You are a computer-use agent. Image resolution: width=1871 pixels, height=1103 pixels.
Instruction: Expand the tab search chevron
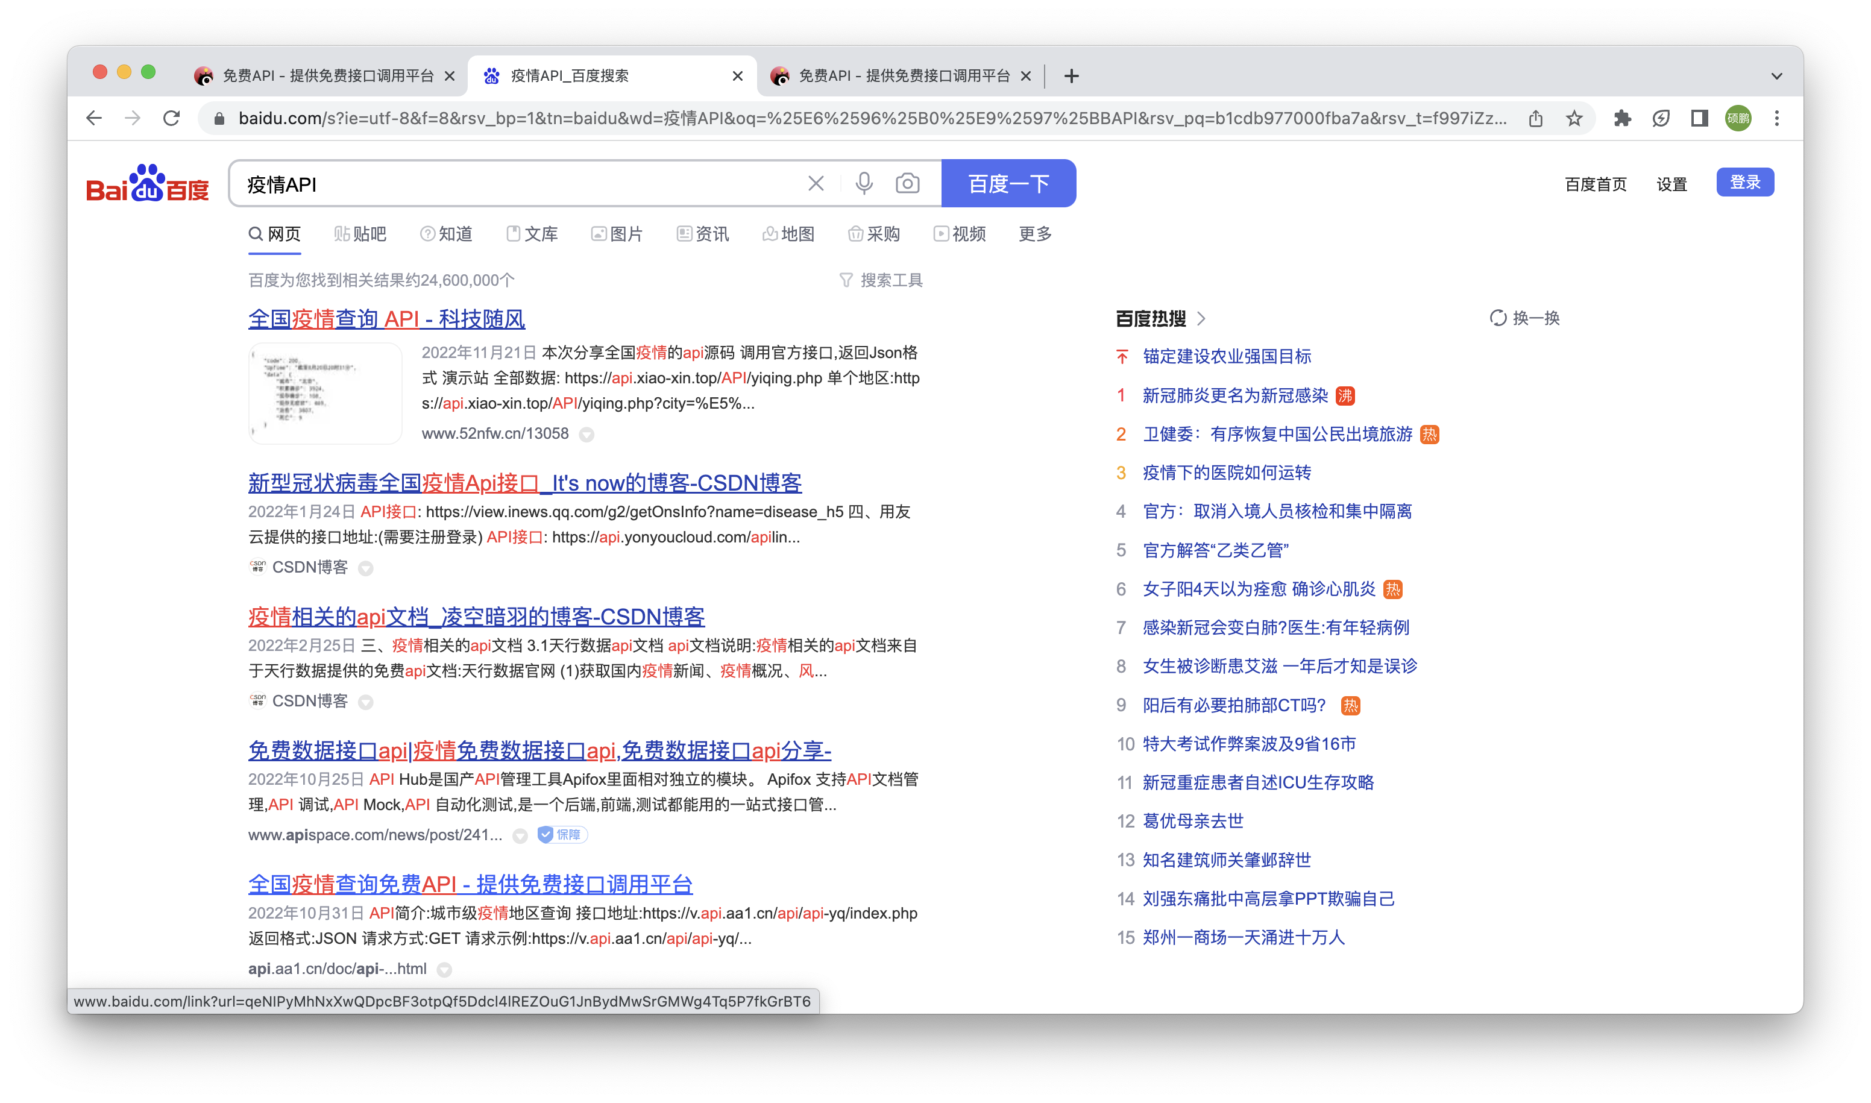pos(1776,76)
